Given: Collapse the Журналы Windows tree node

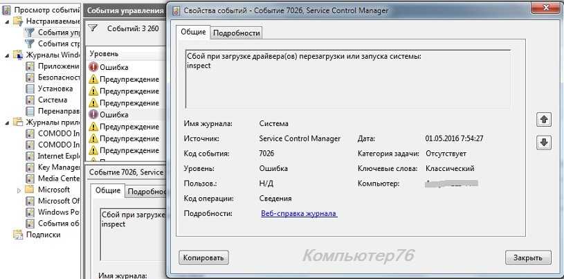Looking at the screenshot, I should point(8,55).
